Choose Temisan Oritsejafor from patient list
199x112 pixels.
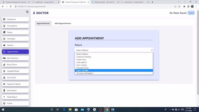(x=114, y=73)
